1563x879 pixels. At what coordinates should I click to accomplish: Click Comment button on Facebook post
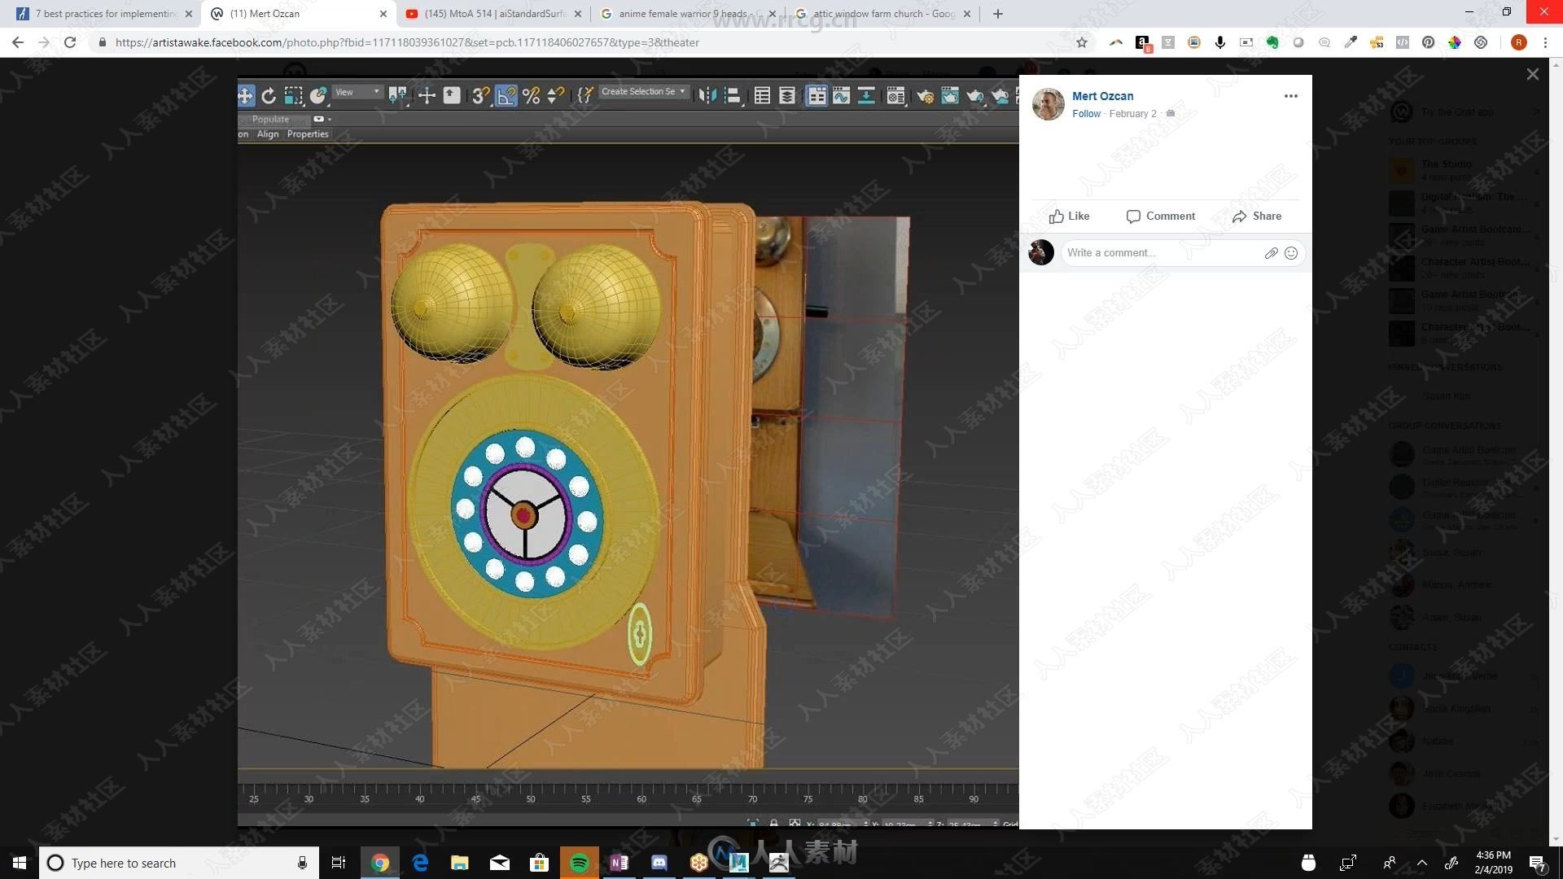tap(1159, 216)
